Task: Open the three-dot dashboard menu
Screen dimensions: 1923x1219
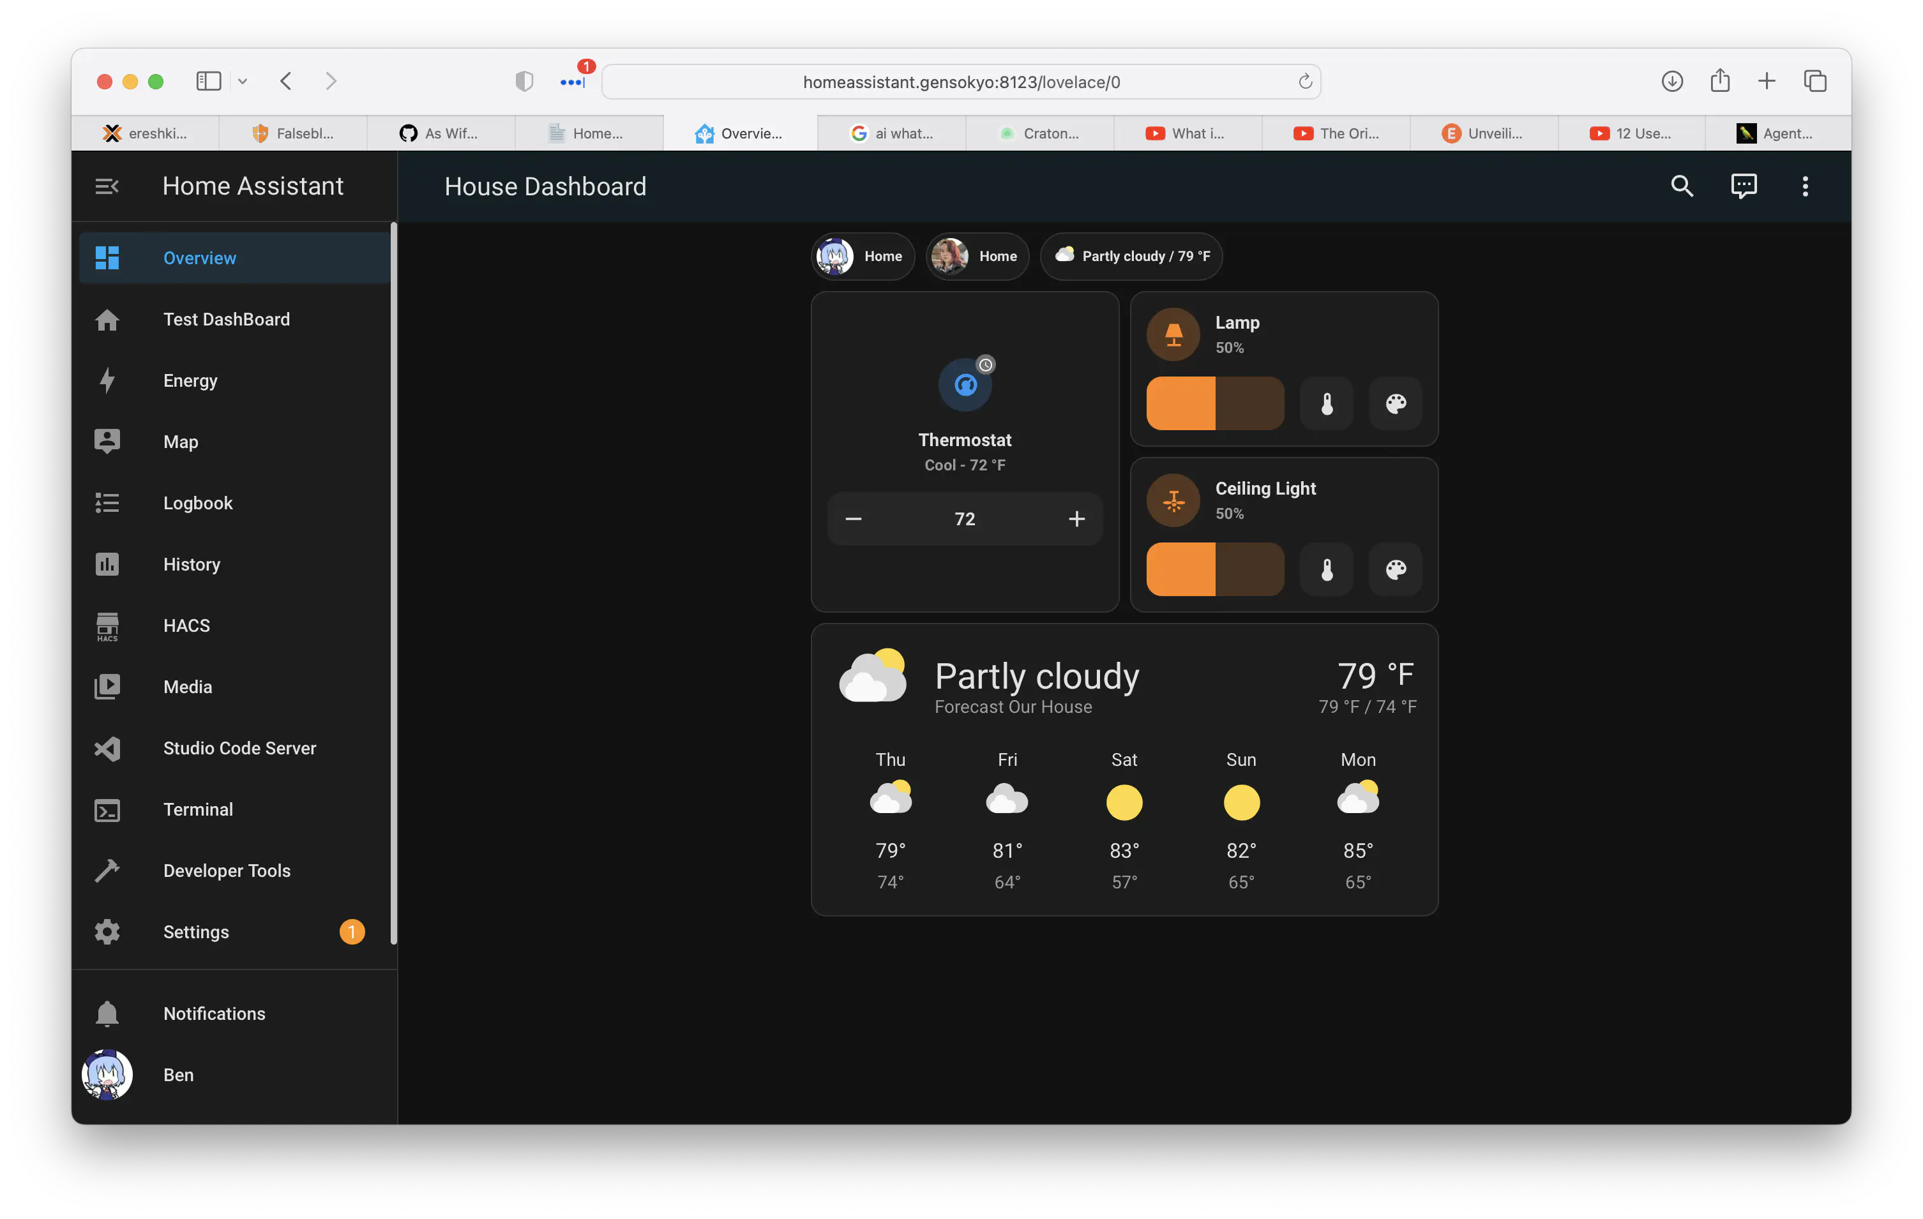Action: 1805,186
